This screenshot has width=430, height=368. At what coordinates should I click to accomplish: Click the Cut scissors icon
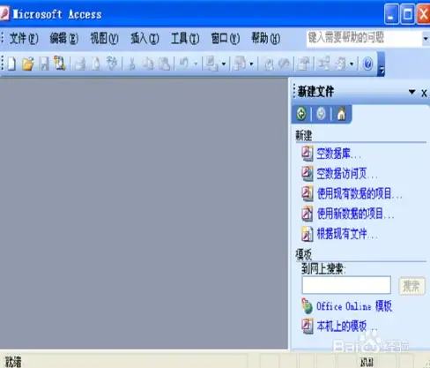click(x=132, y=64)
